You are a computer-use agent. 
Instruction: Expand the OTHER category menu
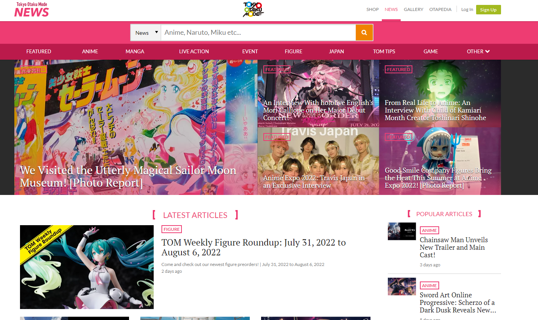pyautogui.click(x=478, y=51)
